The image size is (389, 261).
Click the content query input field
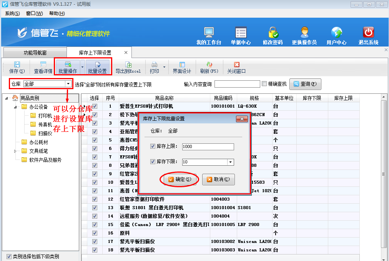238,84
